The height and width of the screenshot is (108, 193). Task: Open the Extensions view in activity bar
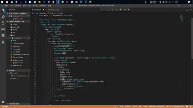tap(3, 35)
